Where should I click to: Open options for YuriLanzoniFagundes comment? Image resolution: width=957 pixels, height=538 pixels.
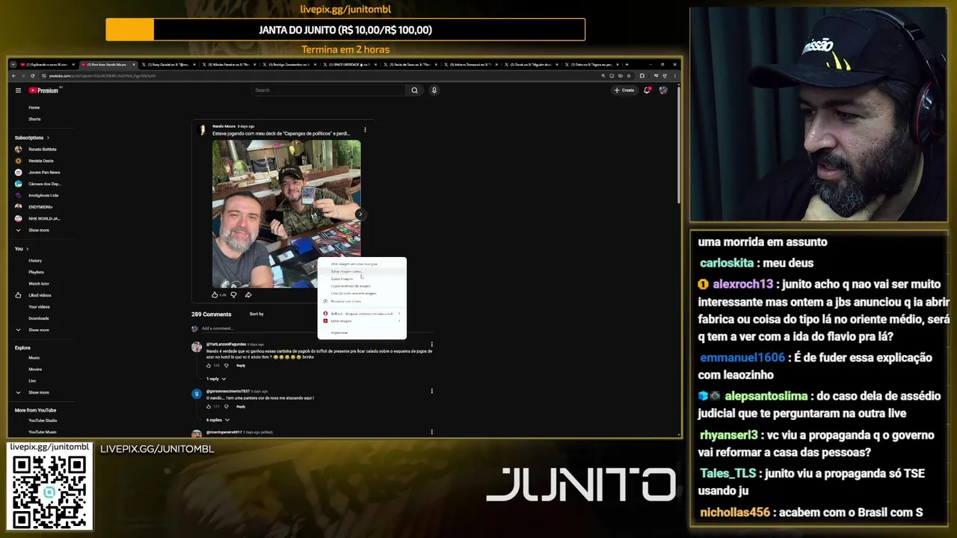[431, 344]
